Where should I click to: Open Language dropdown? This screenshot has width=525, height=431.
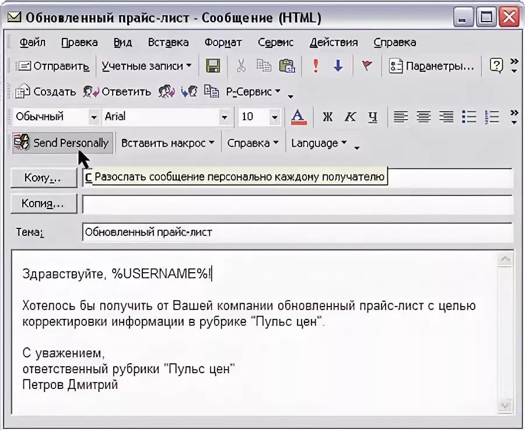coord(318,144)
